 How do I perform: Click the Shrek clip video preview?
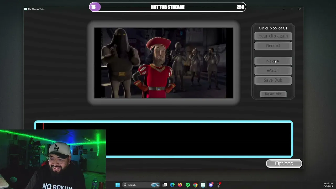164,63
